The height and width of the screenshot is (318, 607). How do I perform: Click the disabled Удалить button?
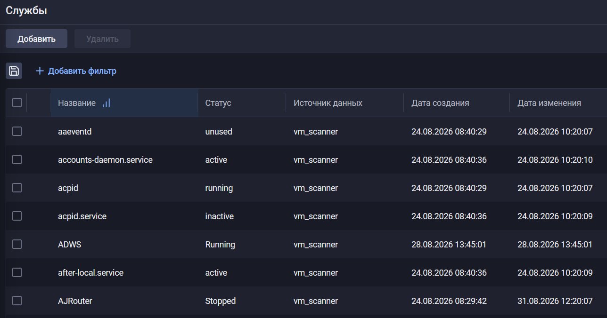click(102, 39)
